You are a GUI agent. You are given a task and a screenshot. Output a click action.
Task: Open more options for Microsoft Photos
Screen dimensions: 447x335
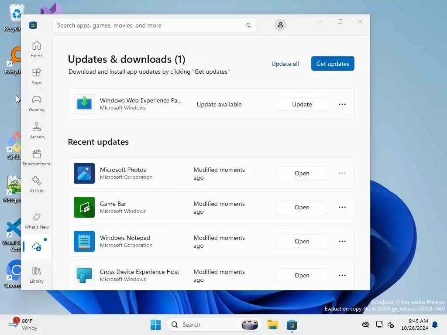tap(342, 173)
